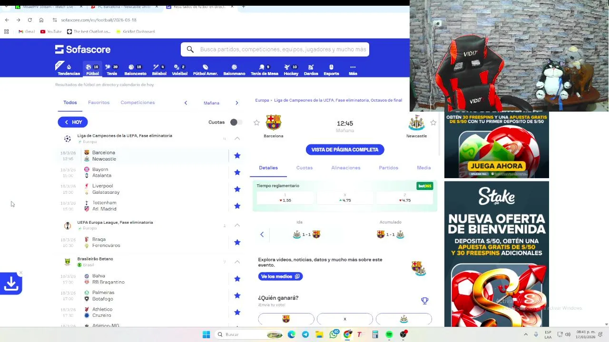Select the Fútbol sport icon
The height and width of the screenshot is (342, 609).
click(92, 70)
